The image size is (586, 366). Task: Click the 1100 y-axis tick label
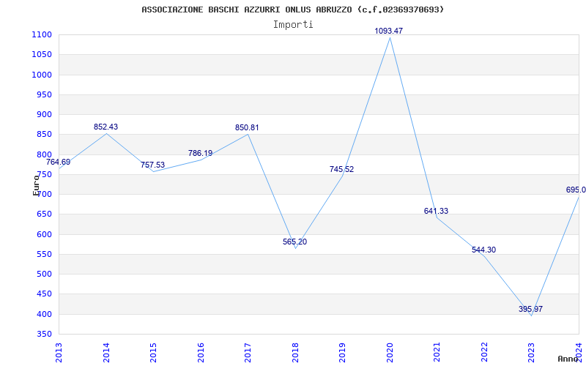(x=42, y=35)
